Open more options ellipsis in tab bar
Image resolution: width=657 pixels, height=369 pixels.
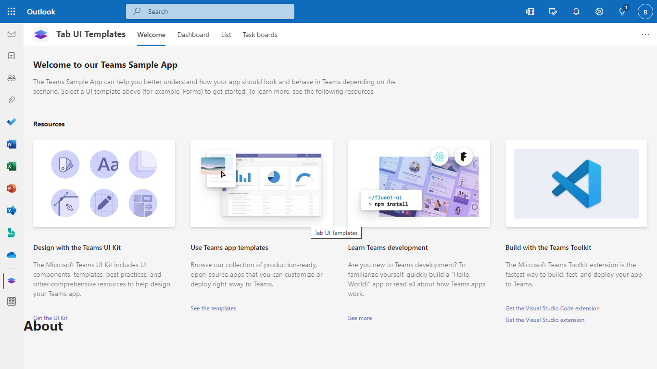645,35
